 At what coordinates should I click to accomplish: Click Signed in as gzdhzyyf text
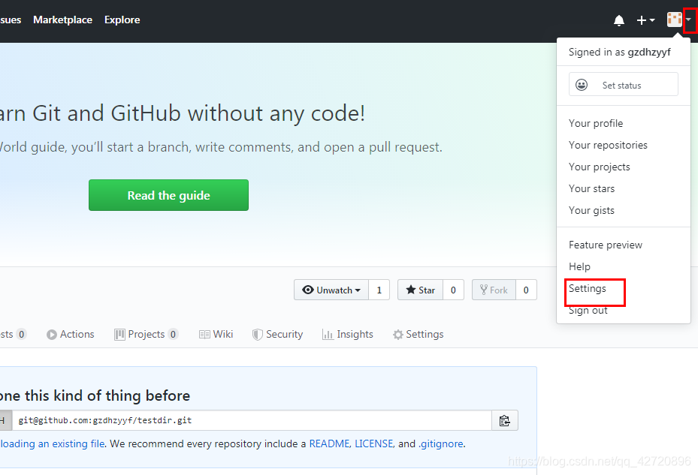pos(619,52)
